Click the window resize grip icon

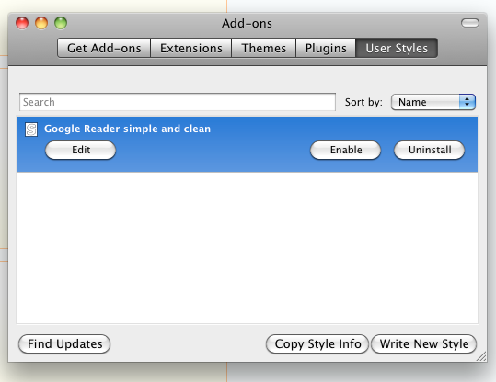(481, 356)
